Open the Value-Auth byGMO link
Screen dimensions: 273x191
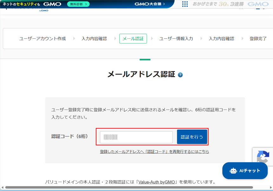156,182
